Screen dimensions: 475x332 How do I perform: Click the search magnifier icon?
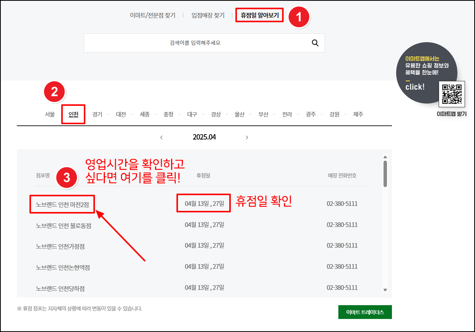[315, 43]
